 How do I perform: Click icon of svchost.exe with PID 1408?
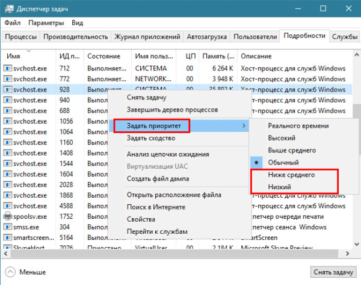tap(8, 153)
